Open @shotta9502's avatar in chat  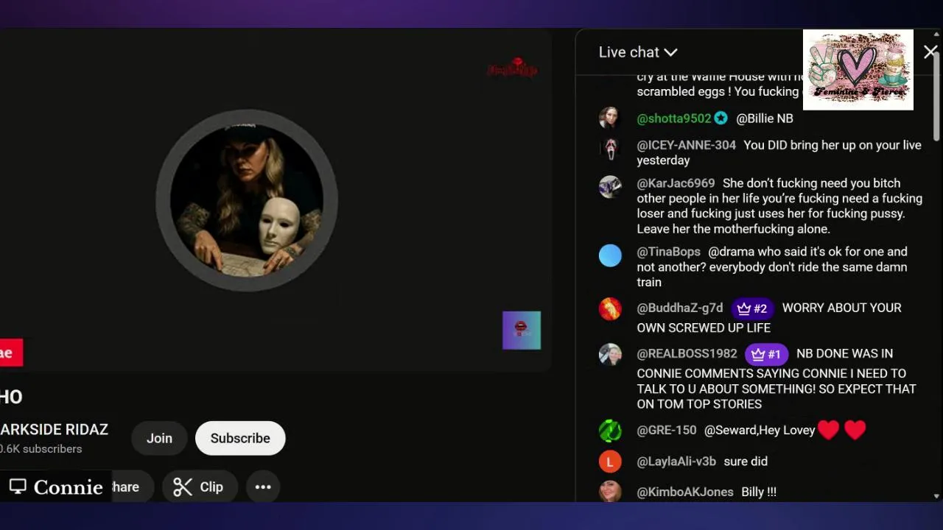click(609, 118)
